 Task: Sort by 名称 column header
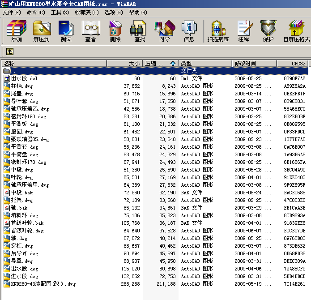[54, 64]
